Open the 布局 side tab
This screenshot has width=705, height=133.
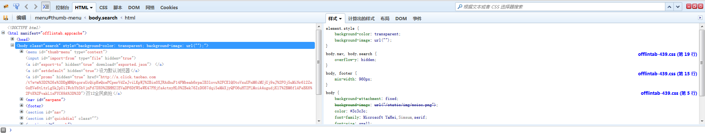pos(385,18)
